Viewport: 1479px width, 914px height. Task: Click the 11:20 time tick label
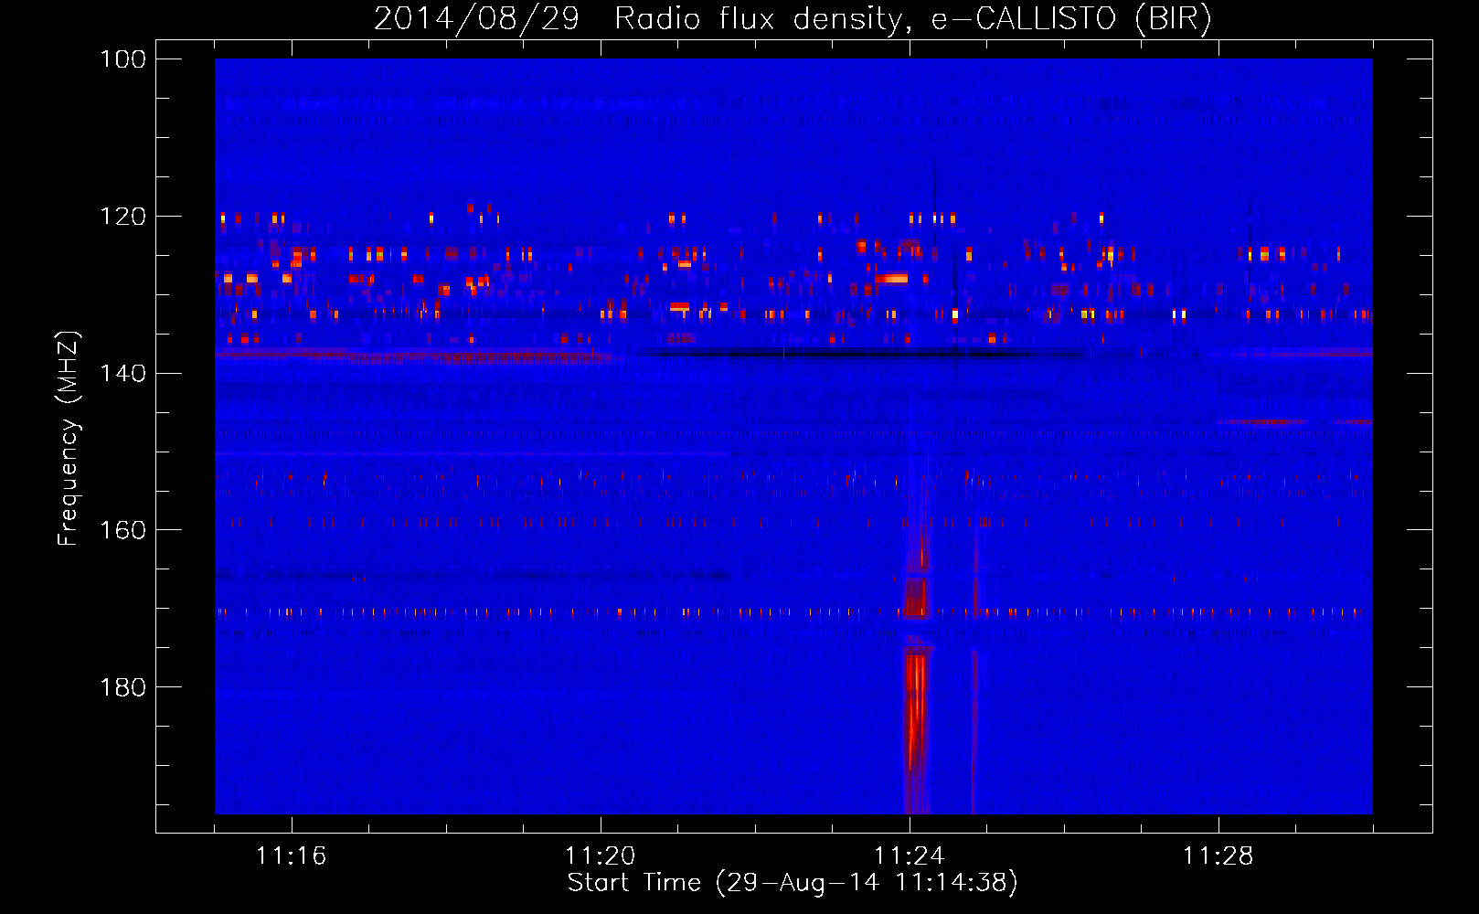(x=601, y=856)
